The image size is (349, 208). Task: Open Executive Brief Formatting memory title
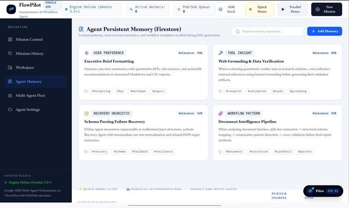click(x=109, y=61)
